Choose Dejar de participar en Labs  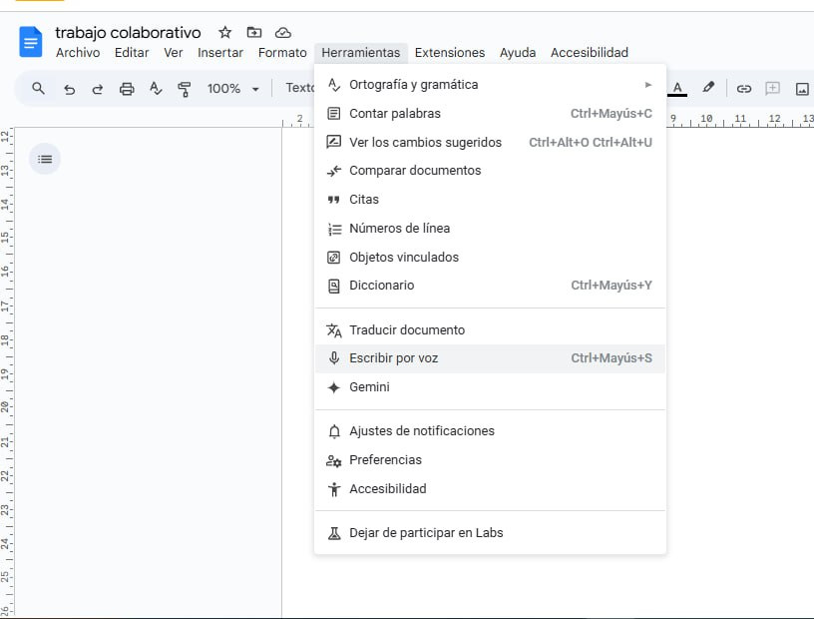pyautogui.click(x=490, y=533)
